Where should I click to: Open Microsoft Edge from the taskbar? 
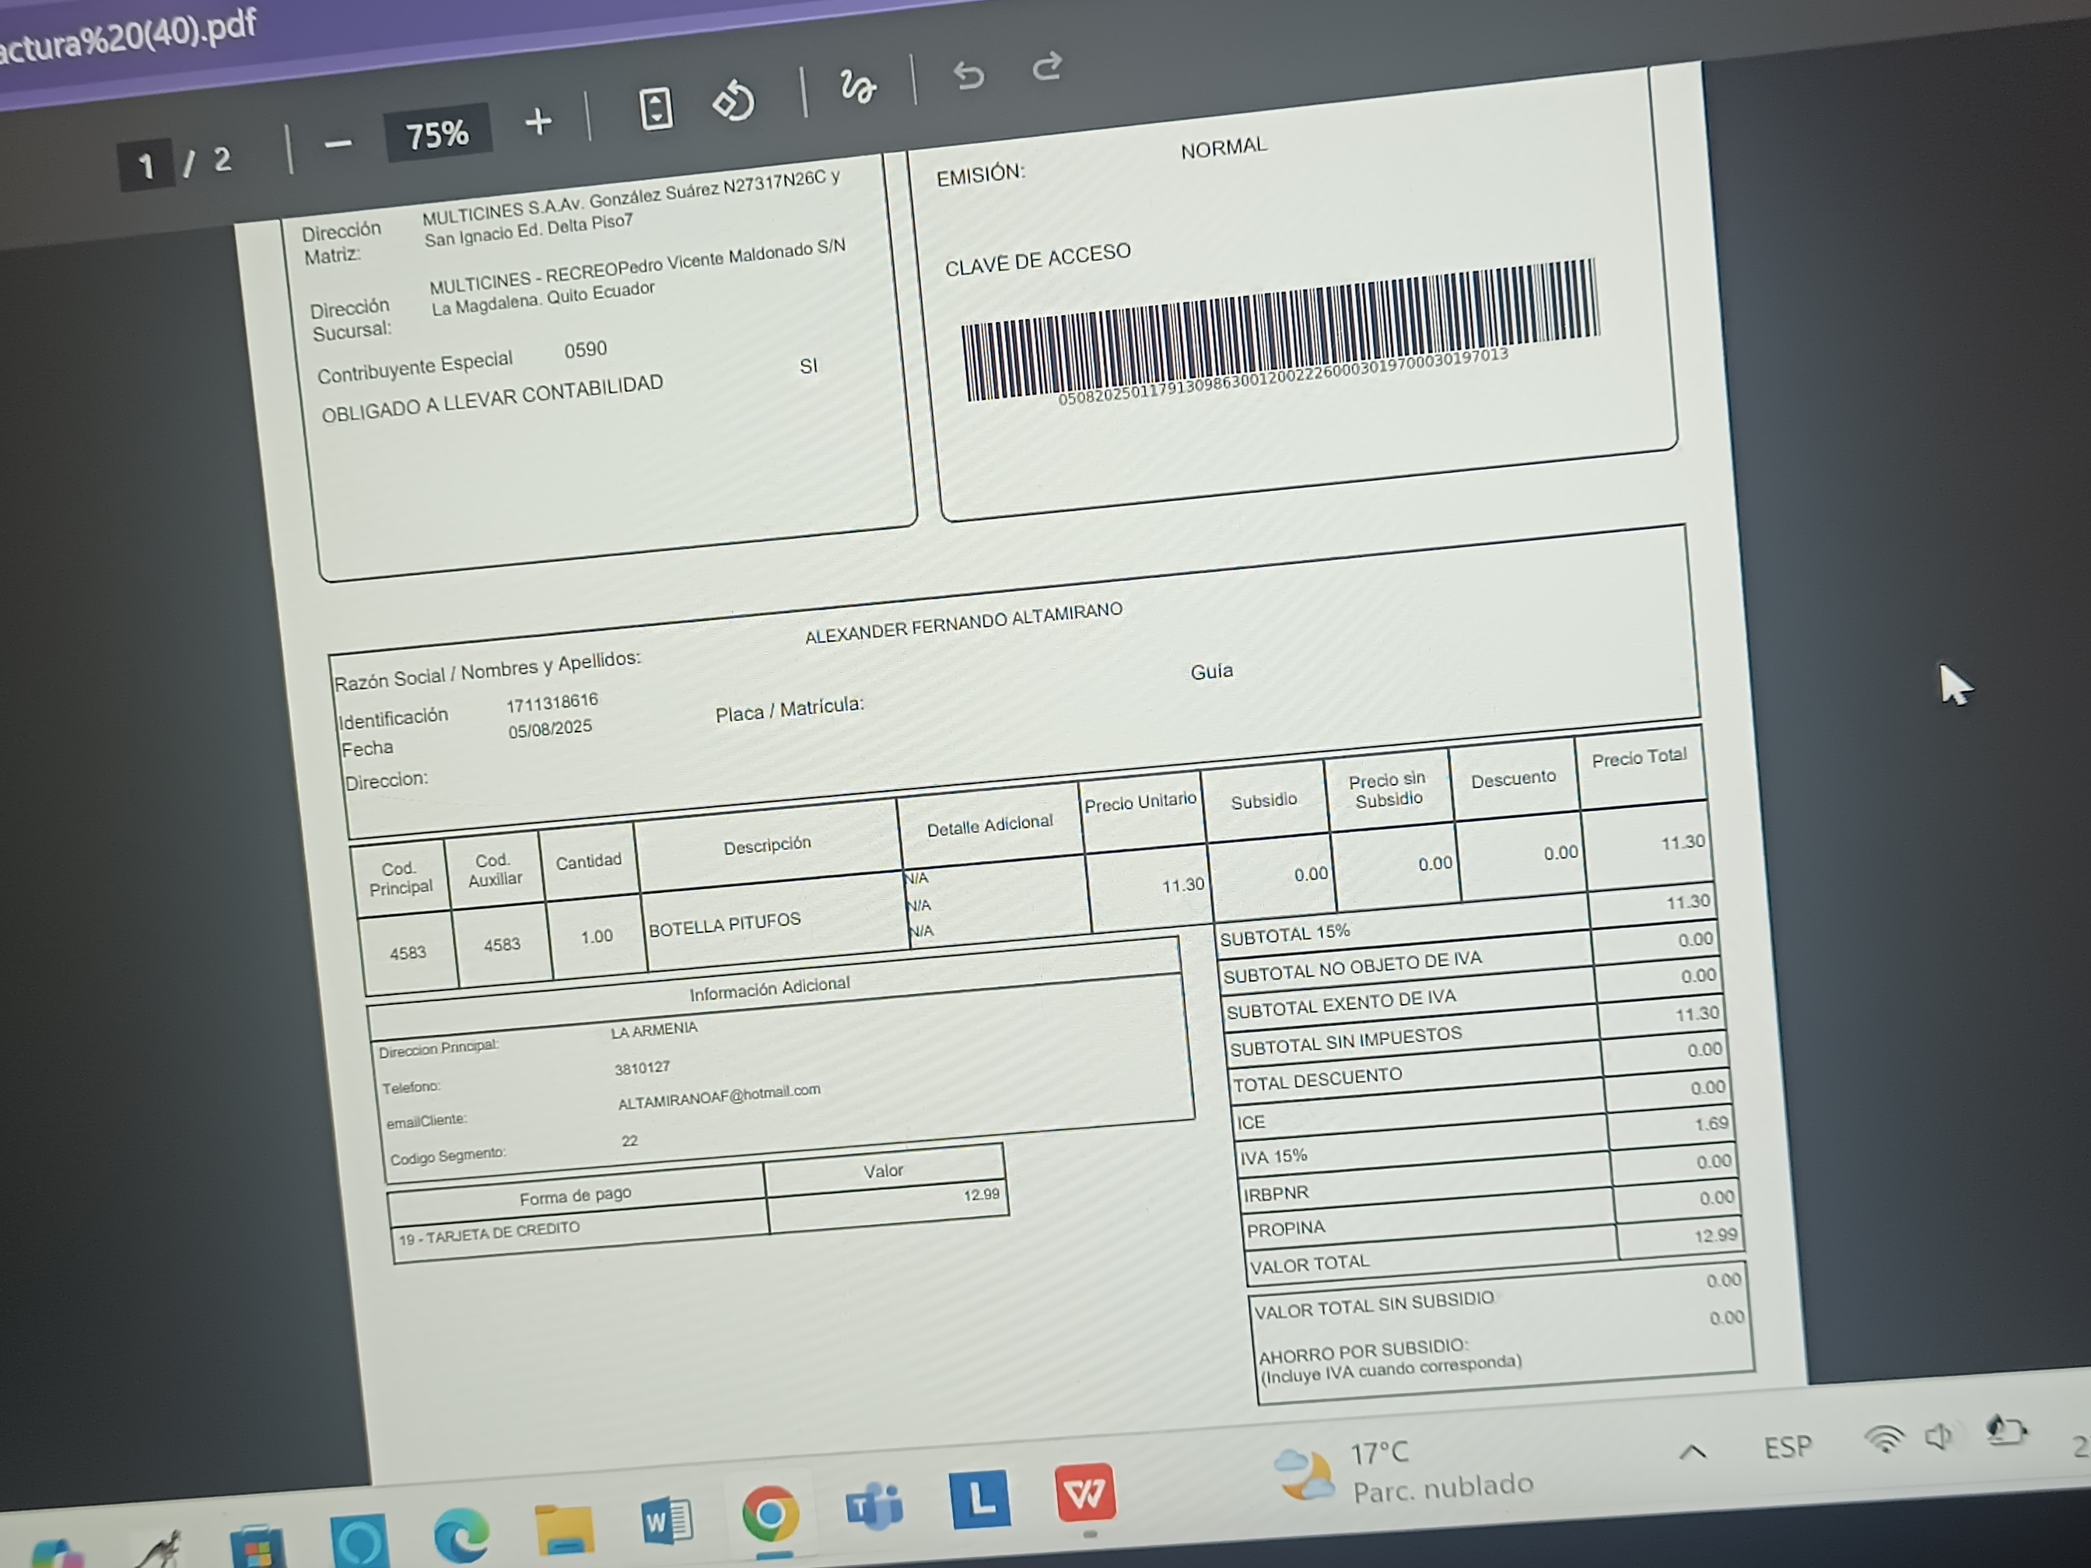(x=461, y=1534)
